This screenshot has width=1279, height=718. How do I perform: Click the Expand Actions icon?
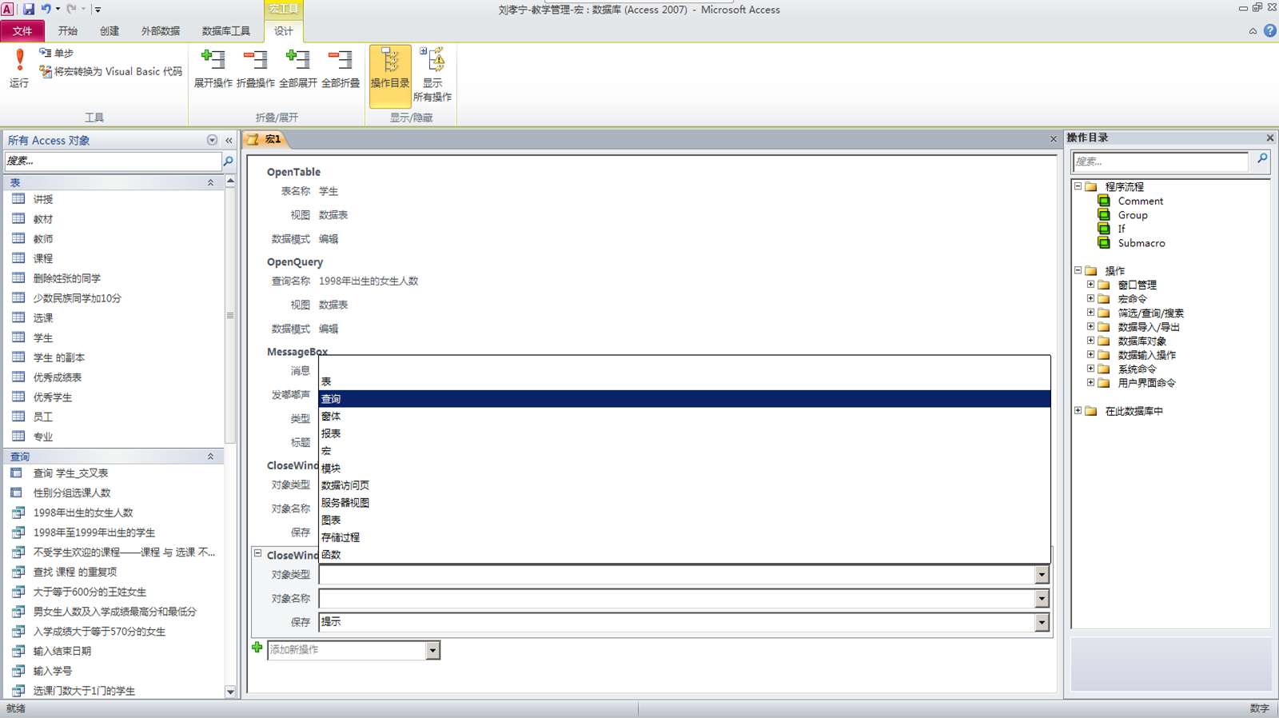213,61
